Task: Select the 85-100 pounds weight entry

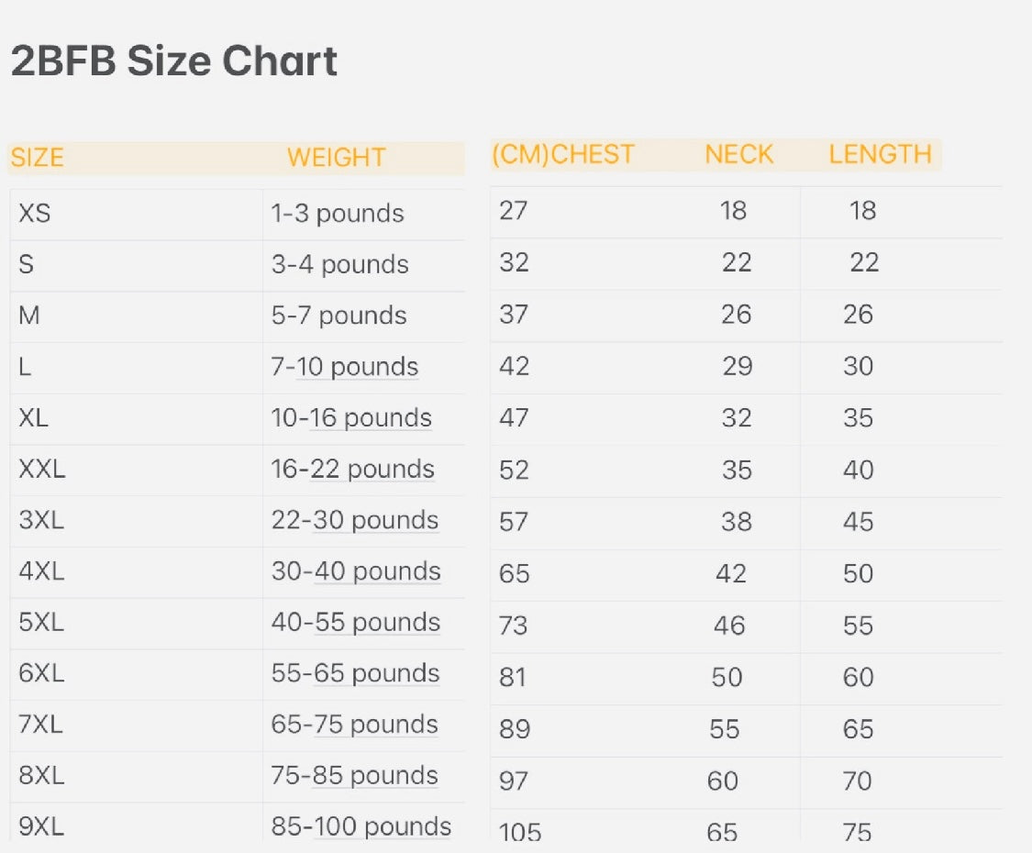Action: [x=361, y=827]
